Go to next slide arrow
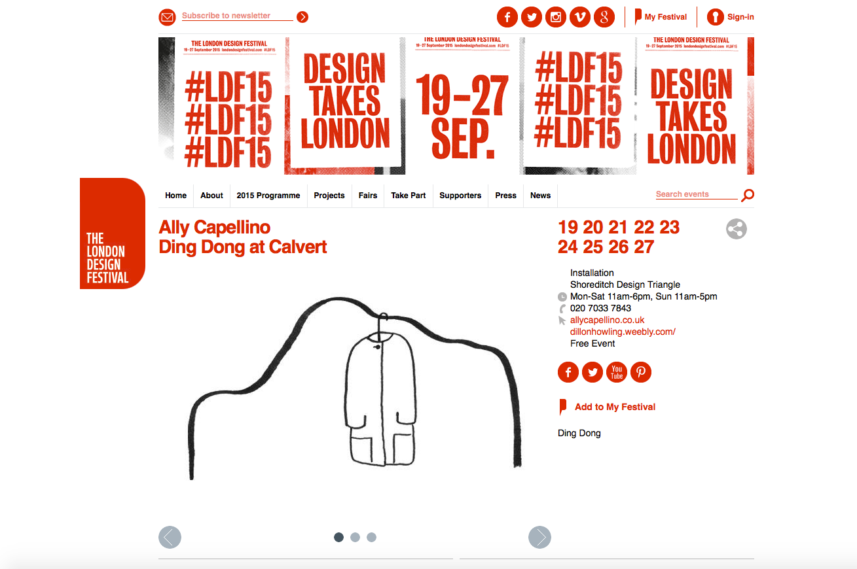 pos(539,537)
